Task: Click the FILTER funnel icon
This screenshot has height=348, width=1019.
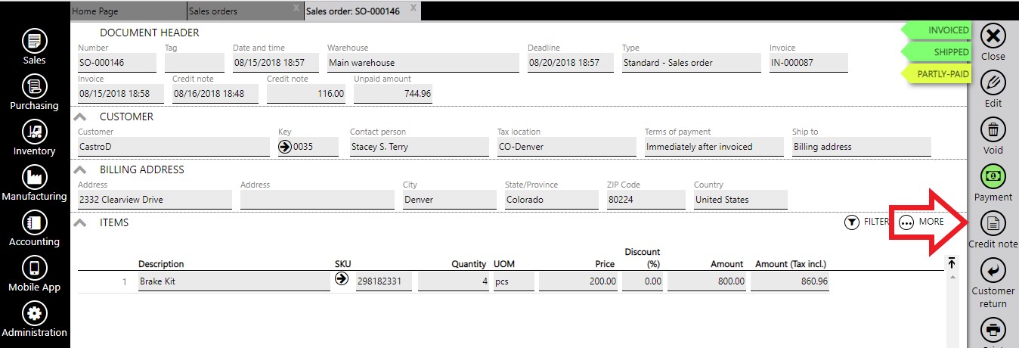Action: (852, 222)
